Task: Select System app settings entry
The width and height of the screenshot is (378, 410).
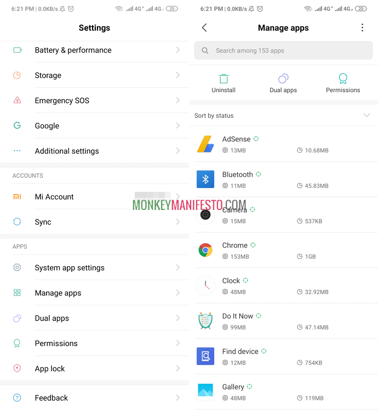Action: click(x=94, y=267)
